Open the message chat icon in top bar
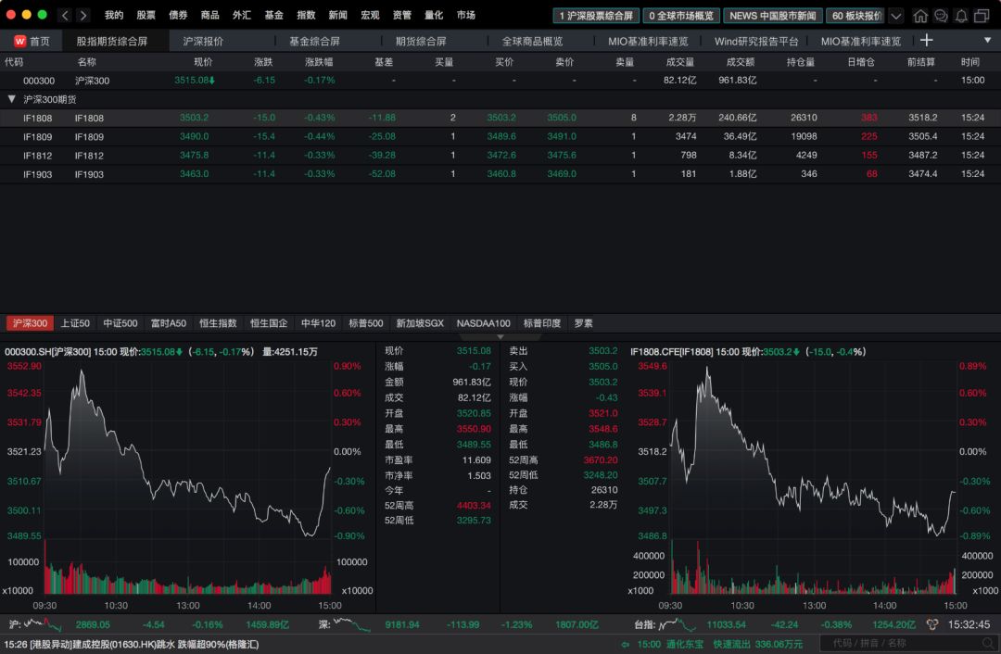This screenshot has width=1001, height=654. coord(941,15)
